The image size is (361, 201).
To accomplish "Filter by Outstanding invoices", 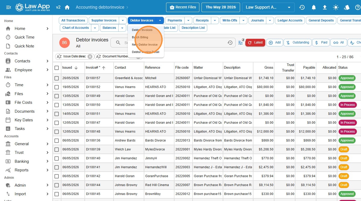I will click(298, 42).
